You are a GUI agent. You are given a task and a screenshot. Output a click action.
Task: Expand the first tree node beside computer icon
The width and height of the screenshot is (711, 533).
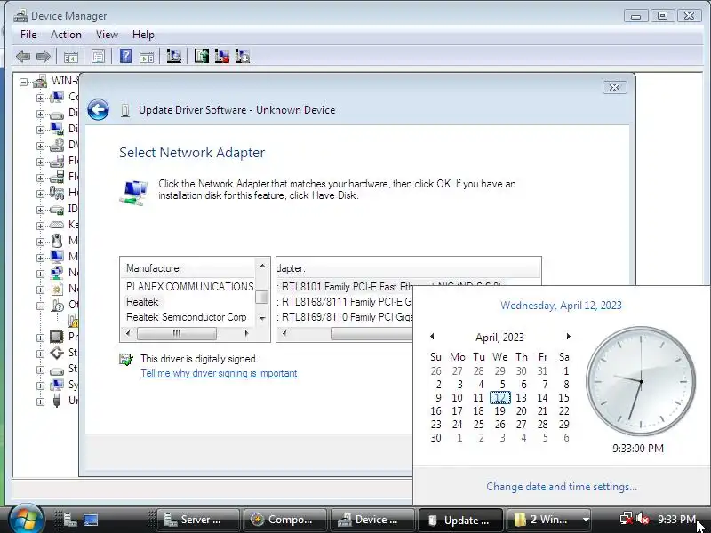40,98
